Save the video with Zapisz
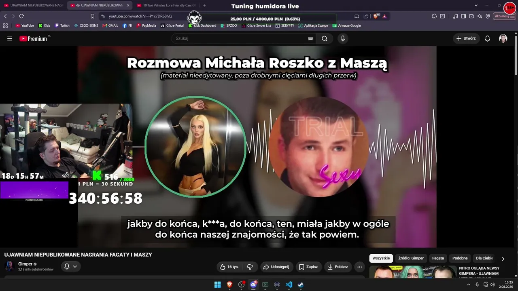Viewport: 518px width, 291px height. click(x=308, y=267)
